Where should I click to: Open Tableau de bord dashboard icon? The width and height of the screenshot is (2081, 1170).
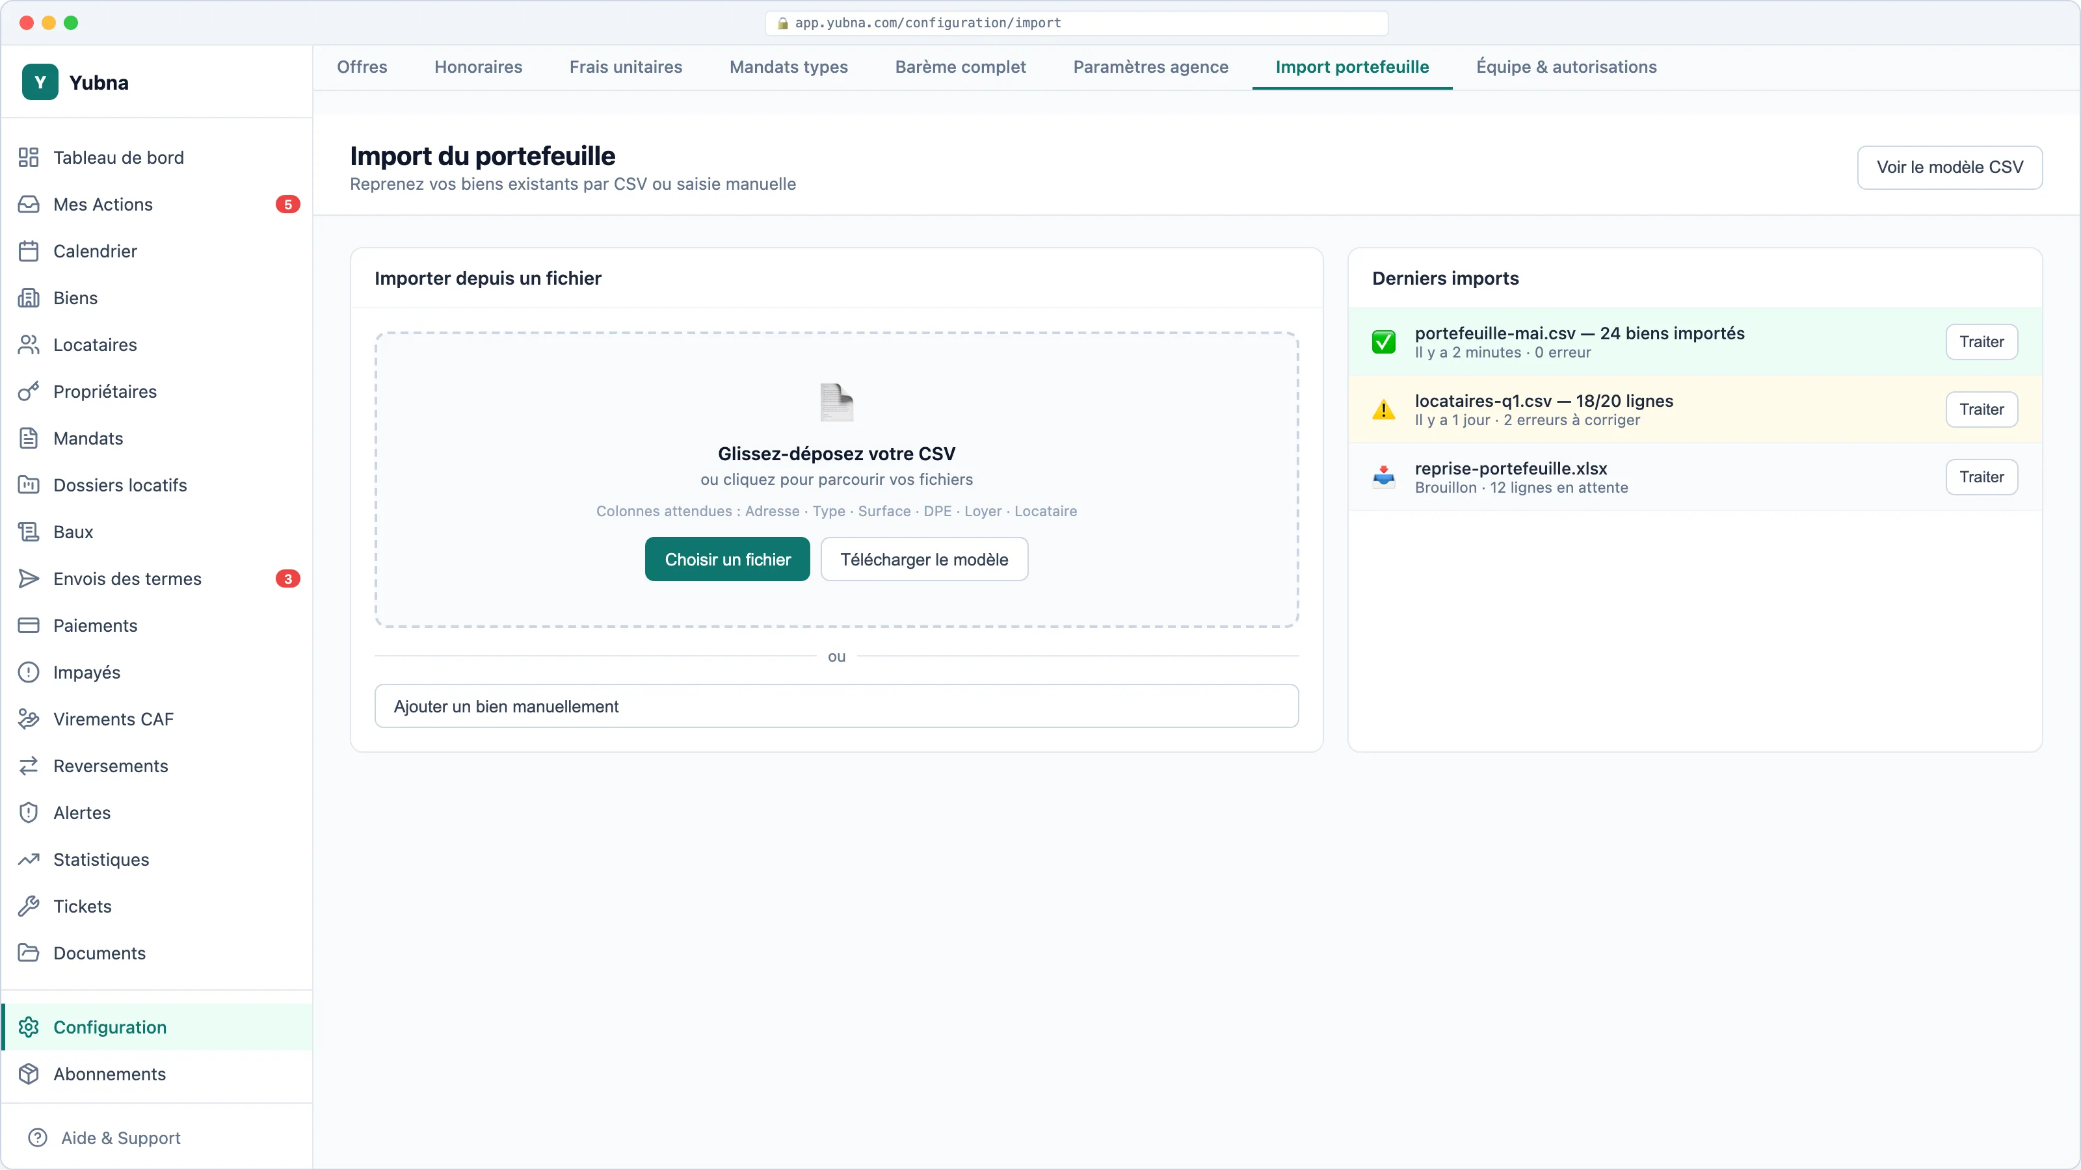point(28,157)
